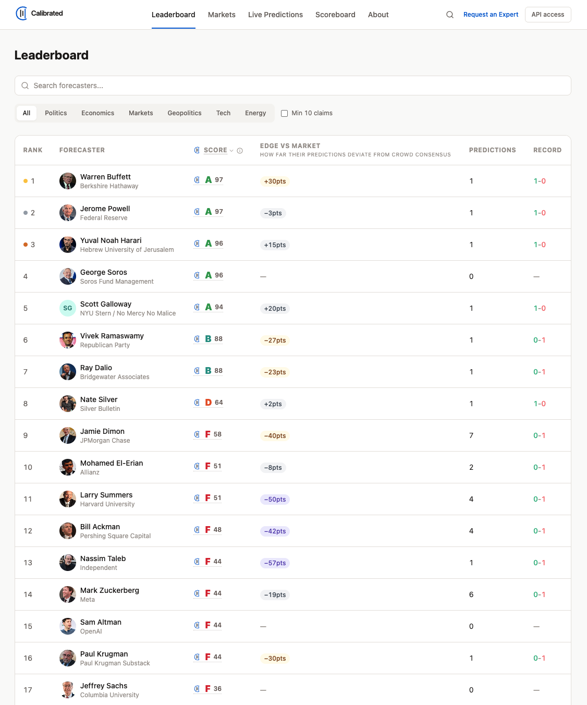Click Mark Zuckerberg's avatar
587x705 pixels.
point(68,594)
